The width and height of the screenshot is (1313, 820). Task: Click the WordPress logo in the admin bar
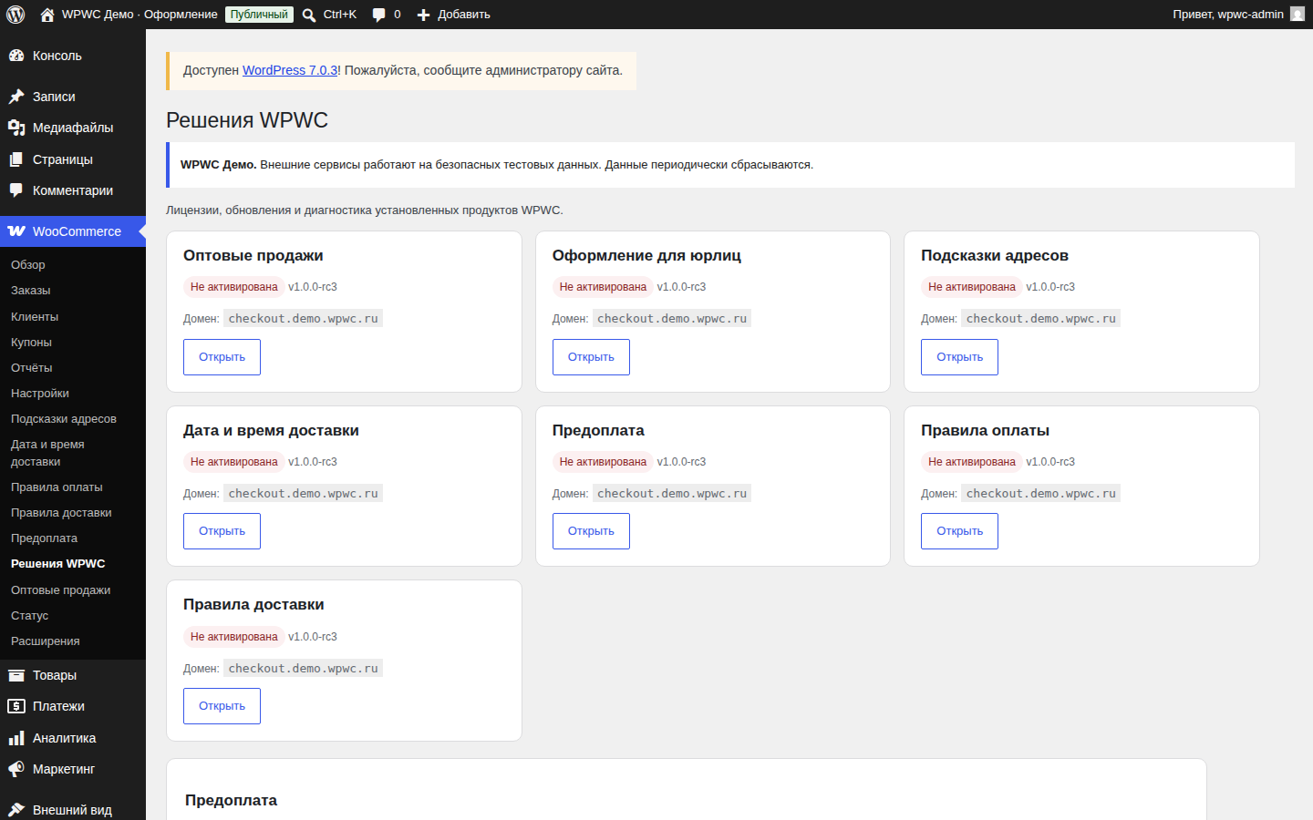(16, 15)
